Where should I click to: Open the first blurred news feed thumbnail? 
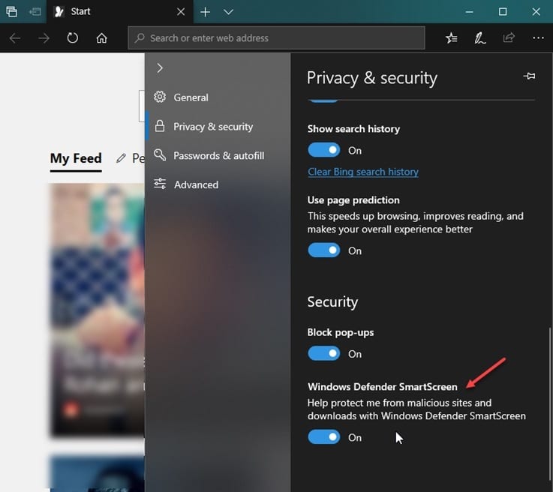[97, 310]
